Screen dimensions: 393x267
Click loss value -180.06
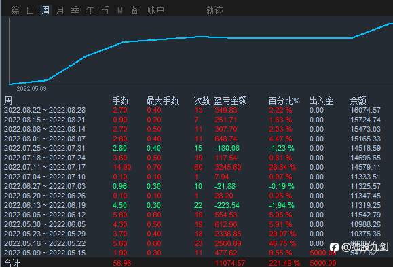[227, 148]
